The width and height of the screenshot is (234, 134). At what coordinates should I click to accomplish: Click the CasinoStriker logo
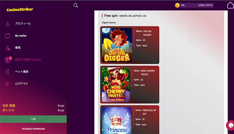[20, 9]
